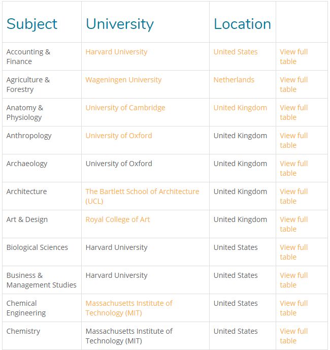View full table for Accounting & Finance
Screen dimensions: 330x350
(x=293, y=56)
